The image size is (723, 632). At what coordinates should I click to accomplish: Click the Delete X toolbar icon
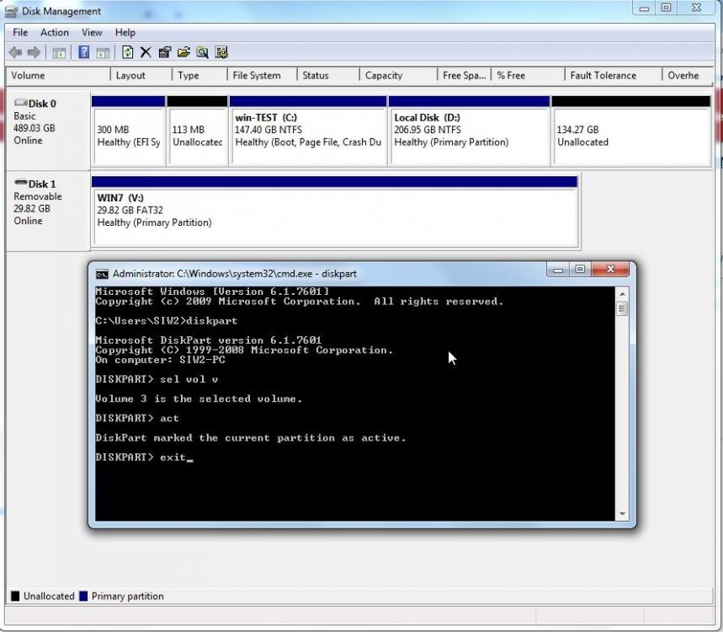(146, 52)
